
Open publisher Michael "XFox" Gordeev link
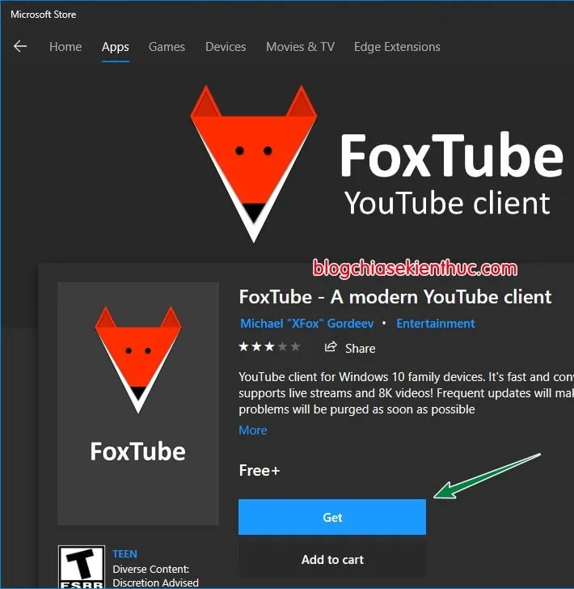(x=306, y=324)
